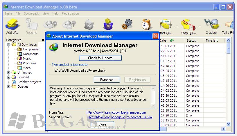Image resolution: width=237 pixels, height=136 pixels.
Task: Select the Compressed category folder
Action: click(x=29, y=49)
